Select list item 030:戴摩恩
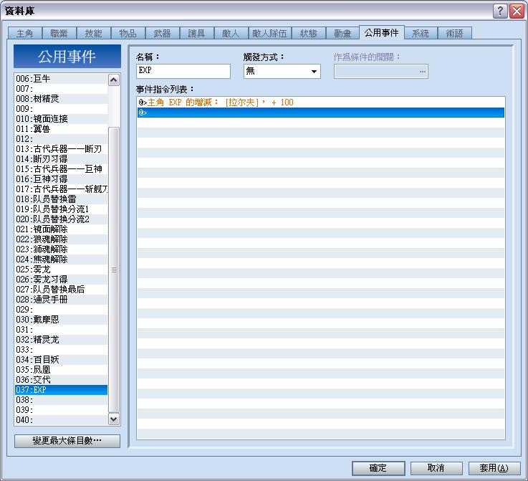This screenshot has height=481, width=528. click(62, 319)
